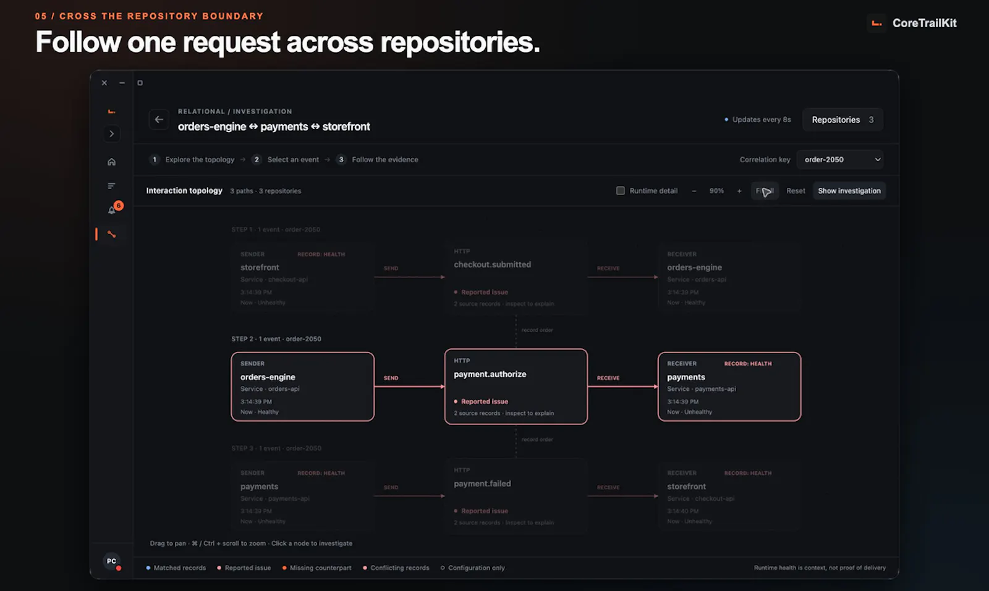Click the Conflicting records legend item

pyautogui.click(x=396, y=568)
